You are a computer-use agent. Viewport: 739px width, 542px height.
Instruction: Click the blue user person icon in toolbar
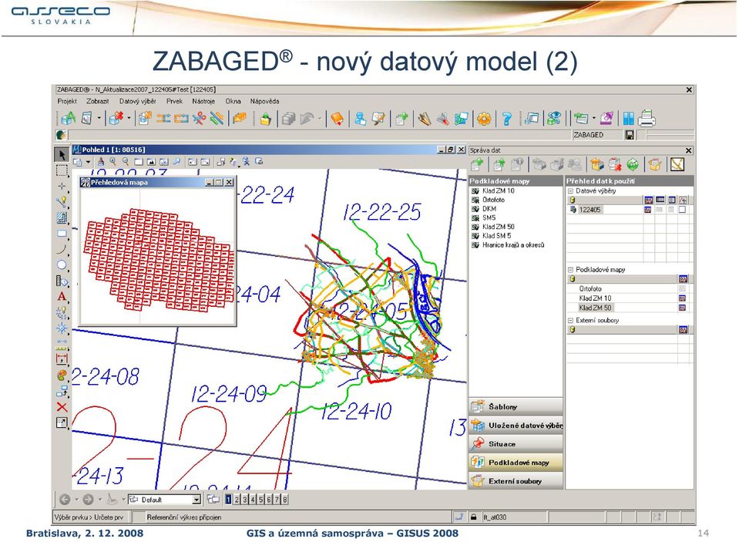[360, 119]
